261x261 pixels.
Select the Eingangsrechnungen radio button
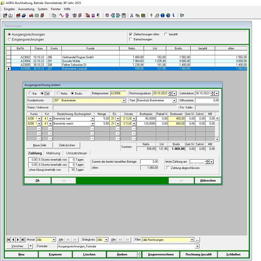coord(10,39)
